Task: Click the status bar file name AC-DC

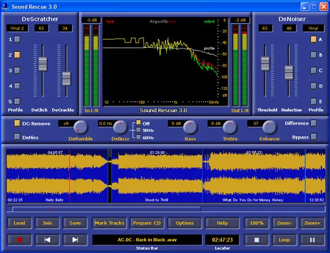Action: point(147,240)
